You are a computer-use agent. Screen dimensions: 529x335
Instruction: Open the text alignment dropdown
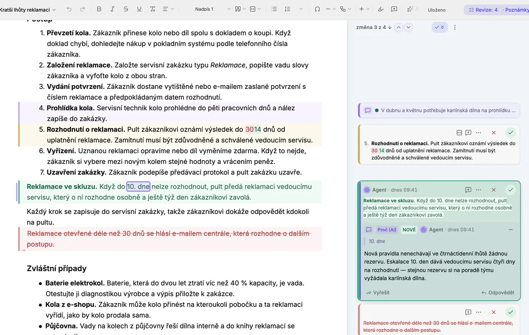pos(168,9)
